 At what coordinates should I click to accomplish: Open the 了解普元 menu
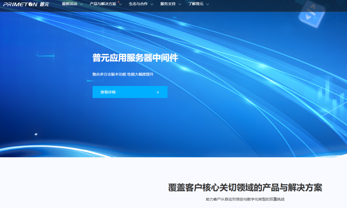click(x=196, y=4)
